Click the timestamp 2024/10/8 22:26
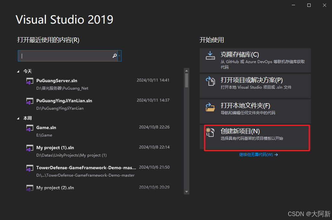 click(154, 127)
